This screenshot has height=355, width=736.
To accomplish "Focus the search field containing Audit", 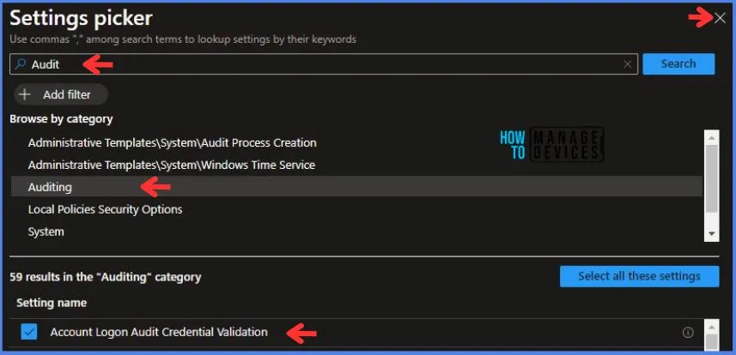I will [x=324, y=64].
